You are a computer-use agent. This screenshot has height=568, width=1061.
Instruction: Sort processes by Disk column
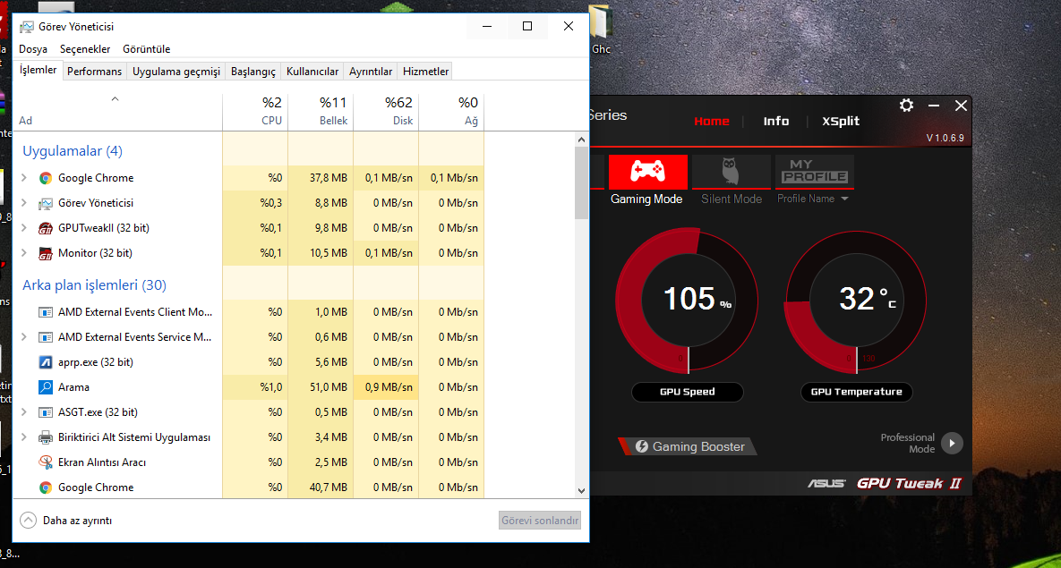[386, 112]
